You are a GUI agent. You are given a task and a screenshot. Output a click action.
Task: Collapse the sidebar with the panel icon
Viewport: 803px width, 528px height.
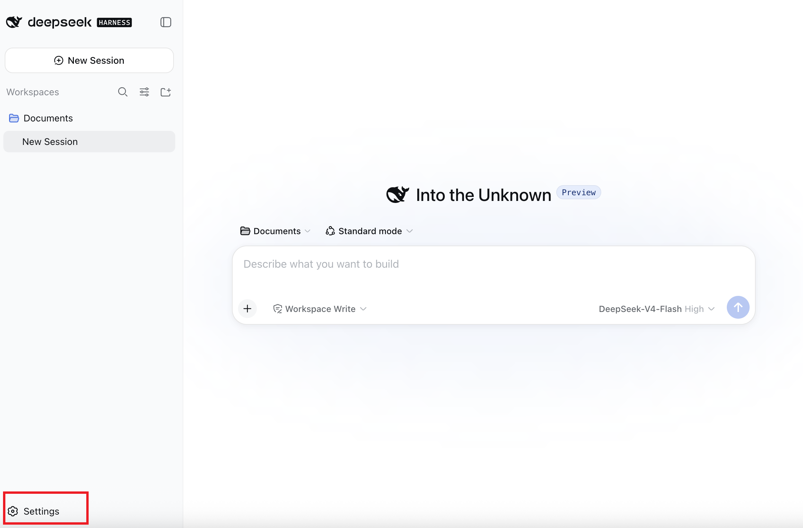click(x=166, y=22)
